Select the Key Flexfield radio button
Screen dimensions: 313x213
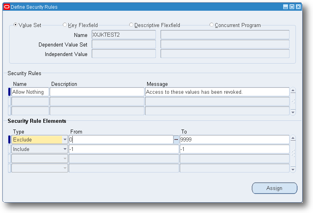[65, 25]
